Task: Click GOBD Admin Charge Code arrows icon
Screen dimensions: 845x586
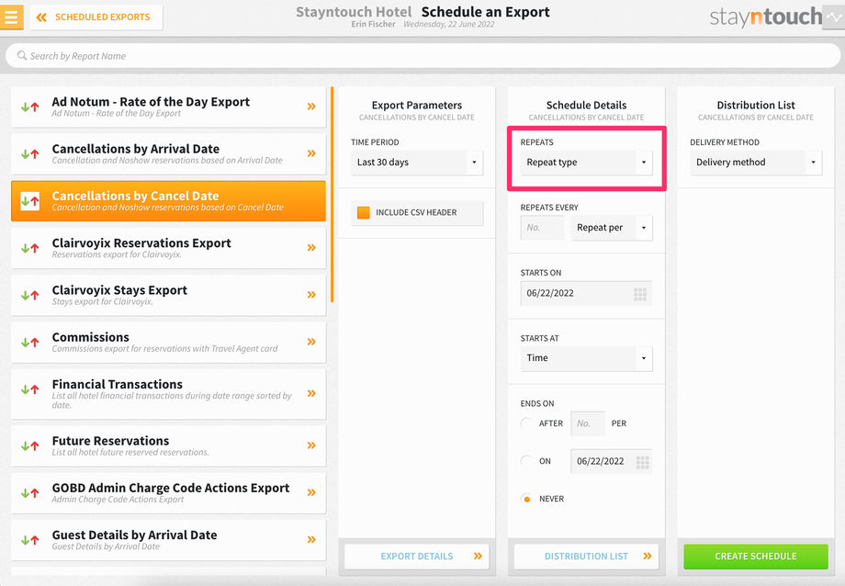Action: tap(30, 492)
